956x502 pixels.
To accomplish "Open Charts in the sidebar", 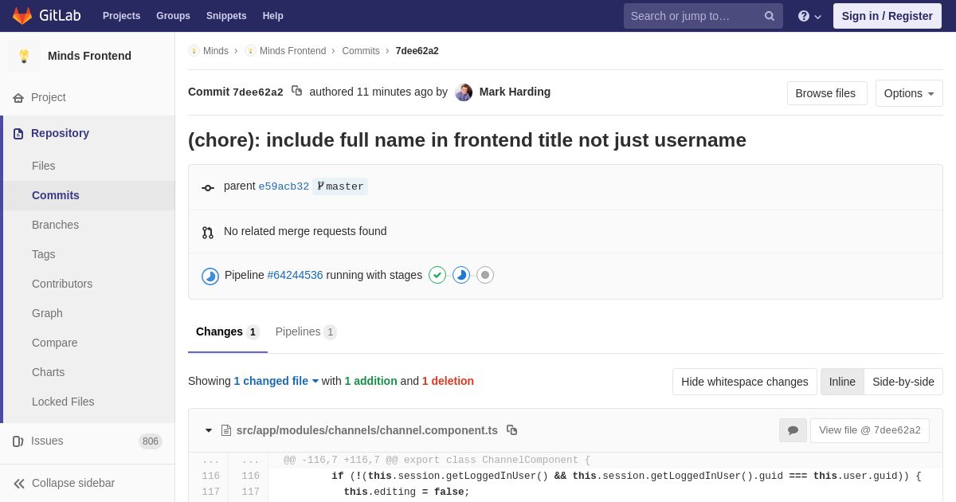I will coord(88,372).
